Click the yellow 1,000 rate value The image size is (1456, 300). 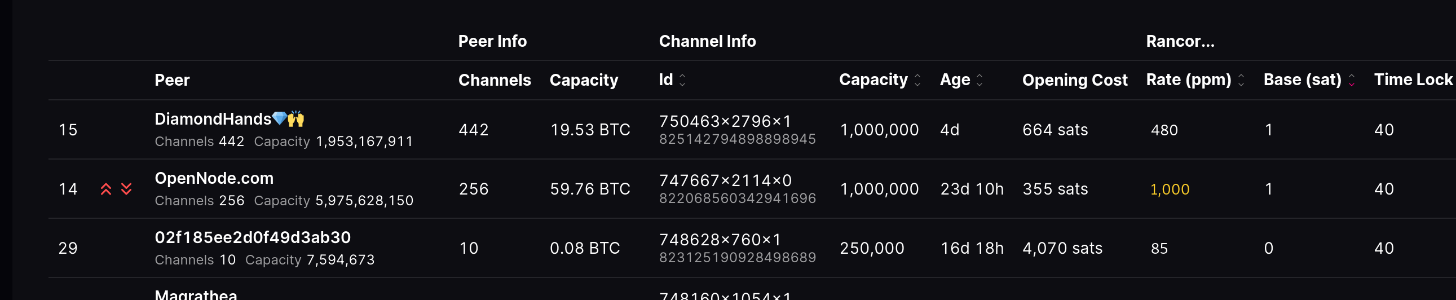pyautogui.click(x=1170, y=189)
